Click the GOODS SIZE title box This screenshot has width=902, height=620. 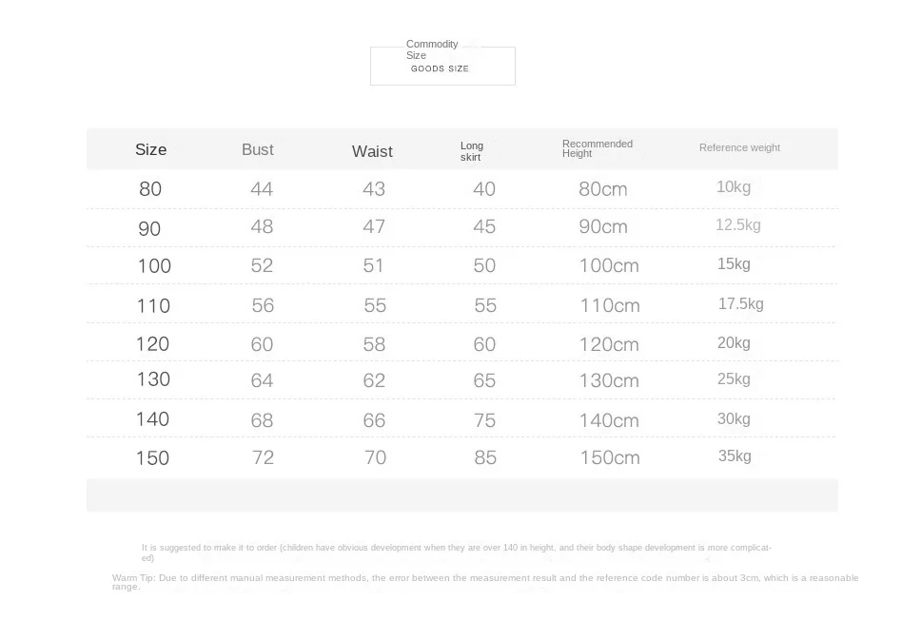441,69
